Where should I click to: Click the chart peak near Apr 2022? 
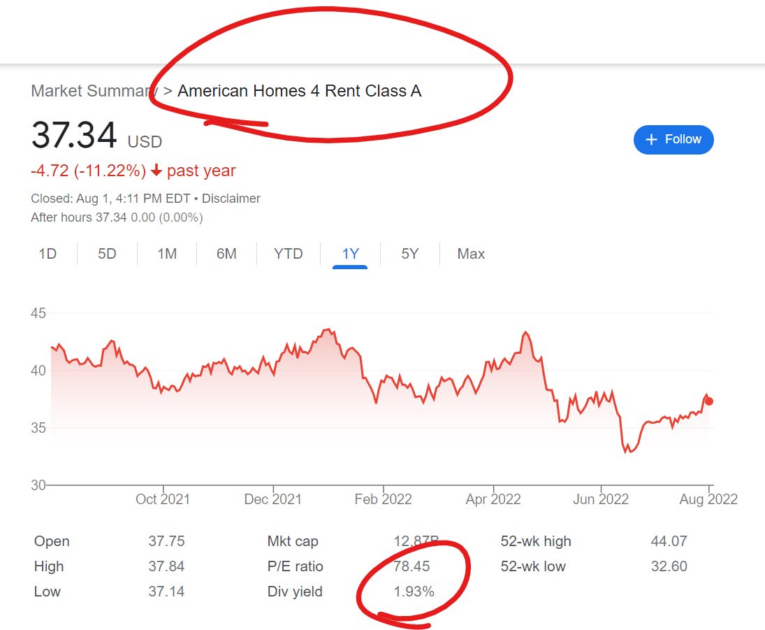click(526, 332)
